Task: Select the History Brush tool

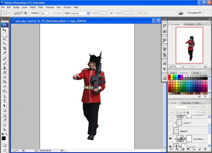Action: click(5, 73)
